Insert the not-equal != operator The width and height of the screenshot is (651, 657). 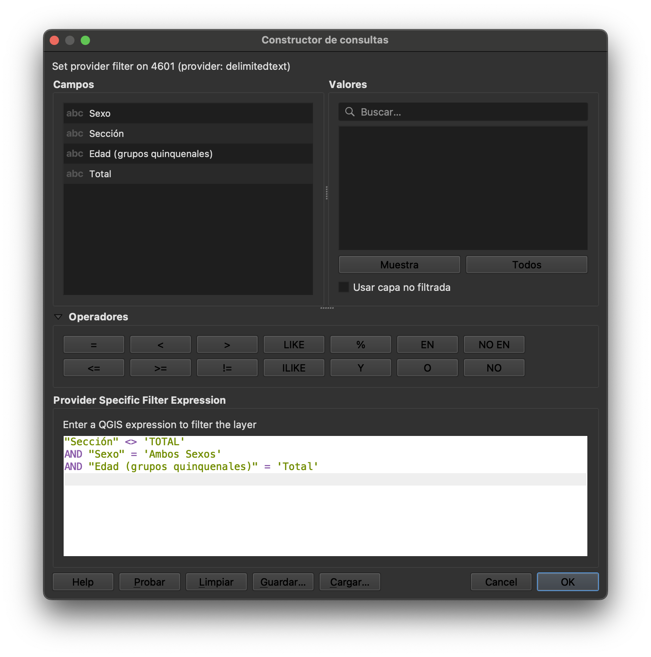coord(227,368)
